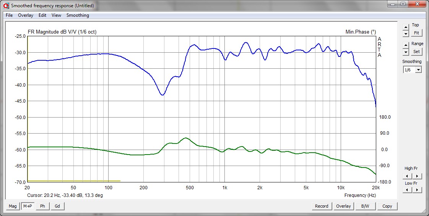The height and width of the screenshot is (216, 429).
Task: Switch to Ph phase view
Action: click(x=42, y=206)
